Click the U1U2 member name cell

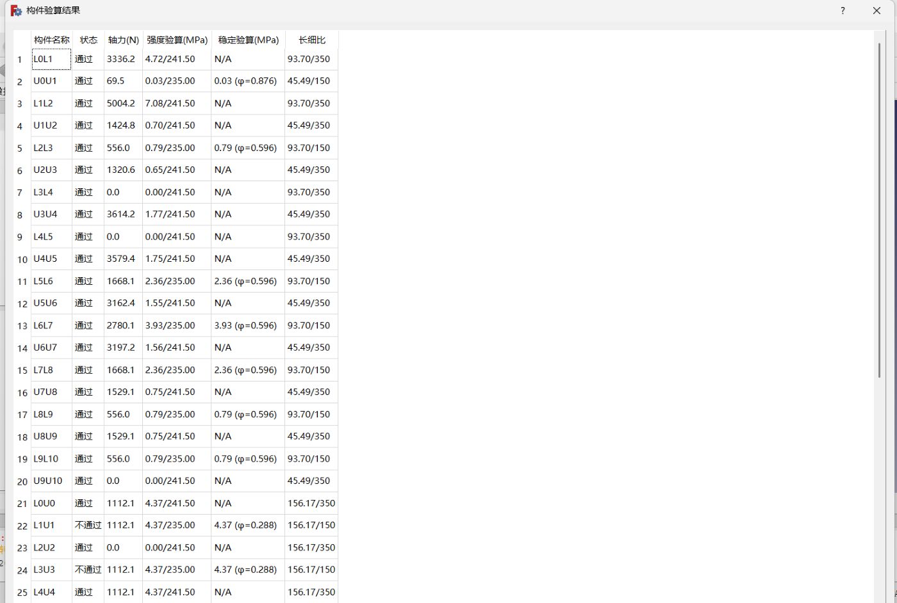[52, 125]
